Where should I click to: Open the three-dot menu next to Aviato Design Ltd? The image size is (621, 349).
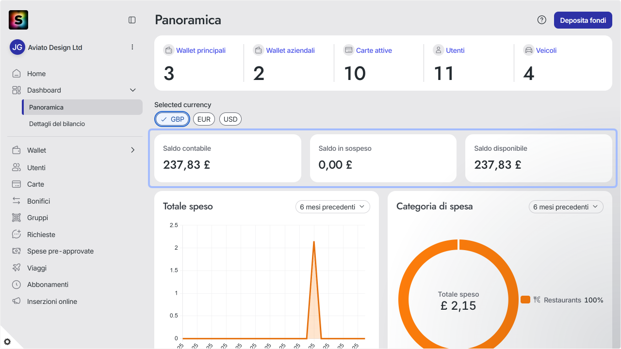[x=132, y=48]
